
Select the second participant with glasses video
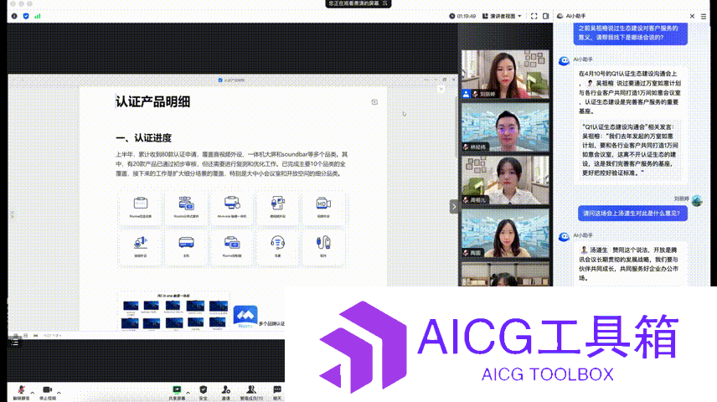pos(505,127)
